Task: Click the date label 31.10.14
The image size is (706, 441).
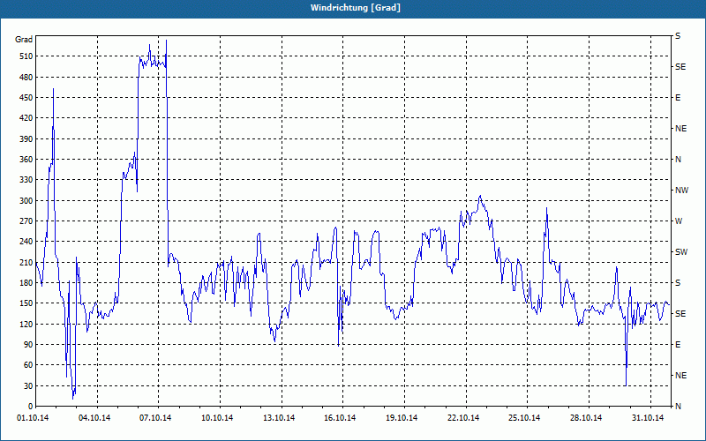Action: [648, 418]
